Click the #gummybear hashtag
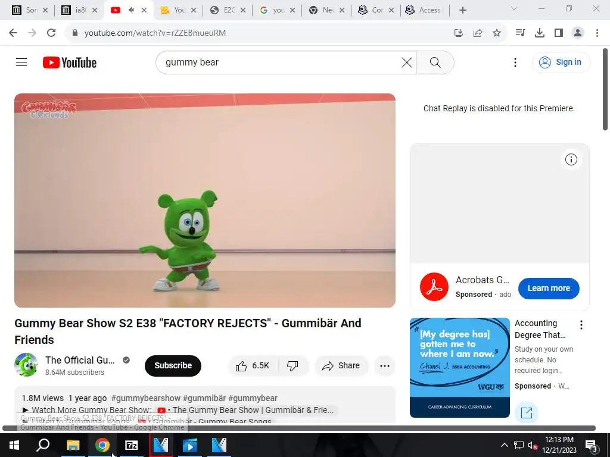The width and height of the screenshot is (610, 457). pos(253,398)
